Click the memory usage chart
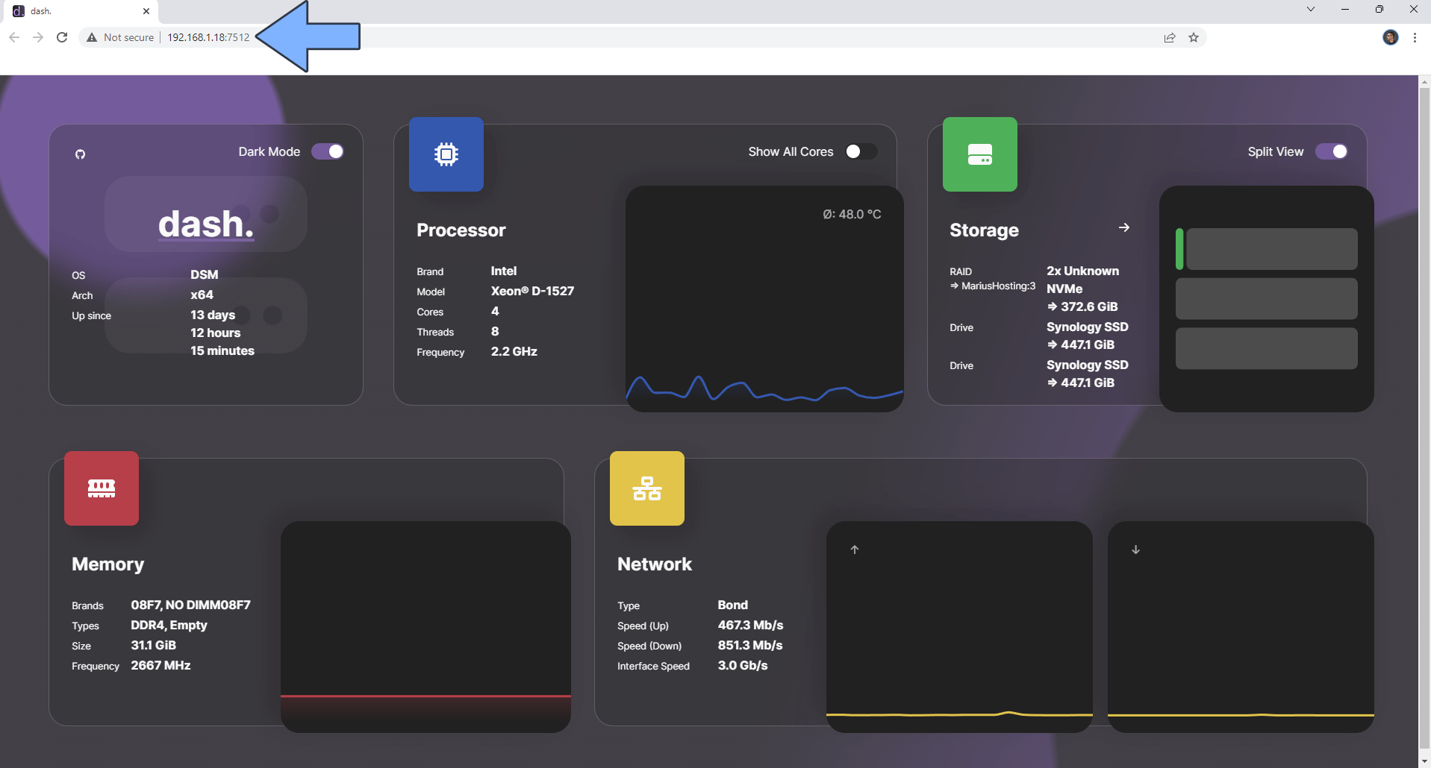The width and height of the screenshot is (1431, 768). 425,626
